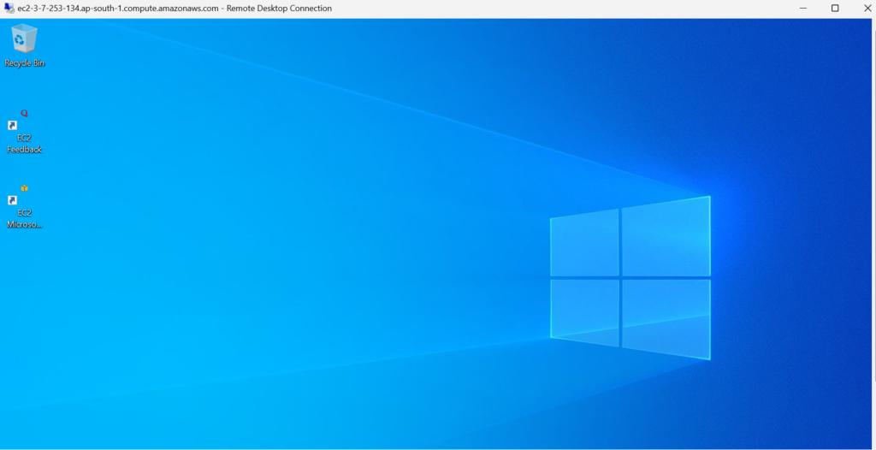
Task: Click the Remote Desktop Connection title text
Action: point(175,9)
